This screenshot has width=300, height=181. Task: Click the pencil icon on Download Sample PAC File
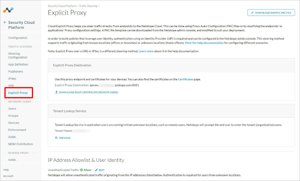coord(252,13)
